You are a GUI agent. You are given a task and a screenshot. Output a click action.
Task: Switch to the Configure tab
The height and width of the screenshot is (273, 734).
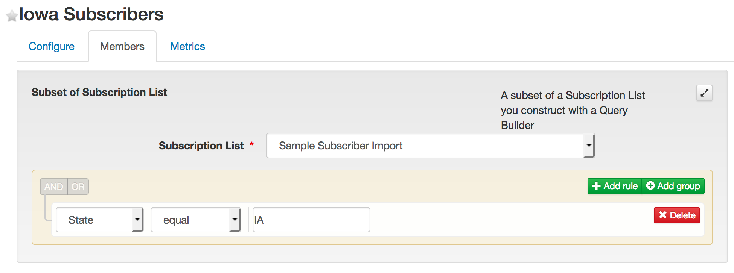point(52,46)
